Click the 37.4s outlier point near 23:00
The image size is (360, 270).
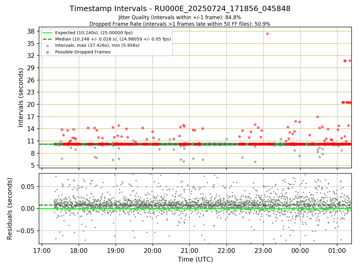click(x=267, y=34)
